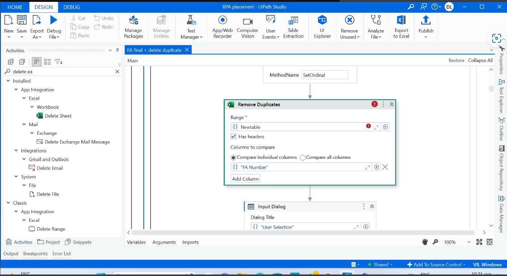Click the MethodName field SetOrdinal
This screenshot has height=276, width=507.
[325, 75]
